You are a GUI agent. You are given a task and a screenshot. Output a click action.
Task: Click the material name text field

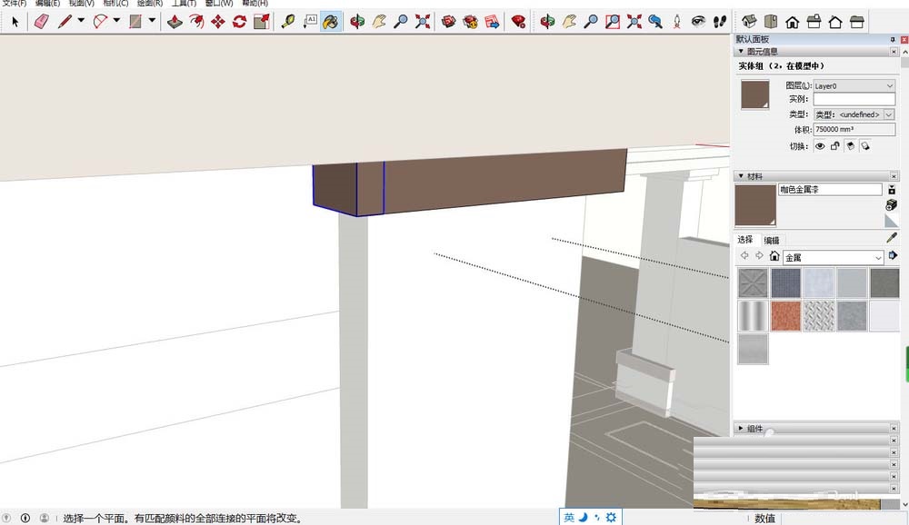click(829, 190)
